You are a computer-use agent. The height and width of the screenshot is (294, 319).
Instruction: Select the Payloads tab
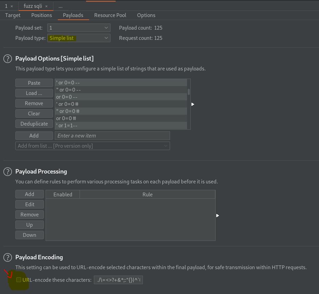pyautogui.click(x=73, y=15)
